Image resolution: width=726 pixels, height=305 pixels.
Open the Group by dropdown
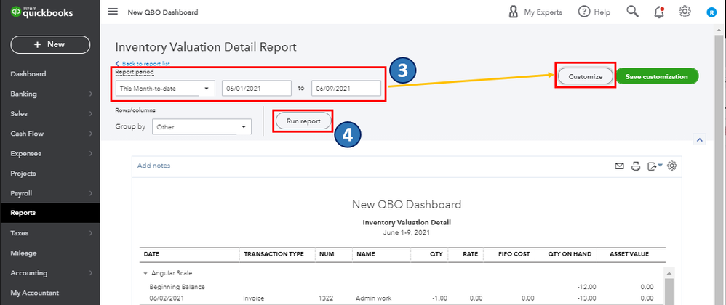point(202,126)
